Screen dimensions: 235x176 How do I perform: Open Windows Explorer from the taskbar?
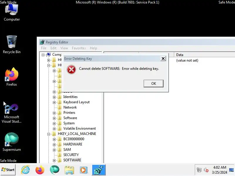(x=69, y=170)
